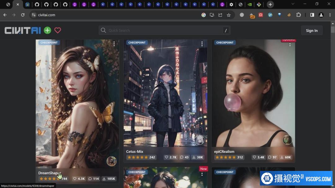Open the epiCRealism card three-dot menu
The width and height of the screenshot is (335, 188).
[290, 45]
